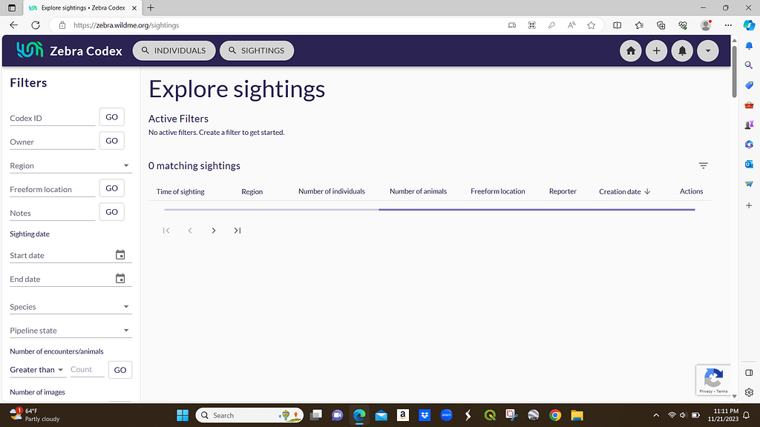Open File Explorer from taskbar
760x427 pixels.
[x=577, y=415]
